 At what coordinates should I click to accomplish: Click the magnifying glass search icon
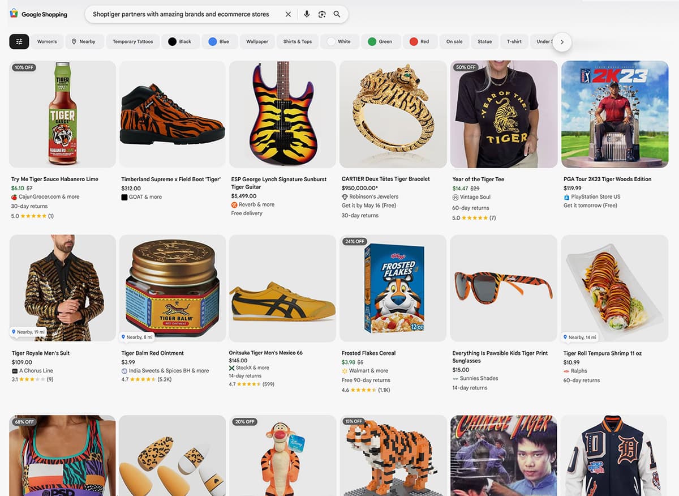(x=337, y=14)
